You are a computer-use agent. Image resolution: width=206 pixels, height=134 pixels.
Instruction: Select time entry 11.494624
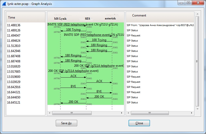[14, 41]
